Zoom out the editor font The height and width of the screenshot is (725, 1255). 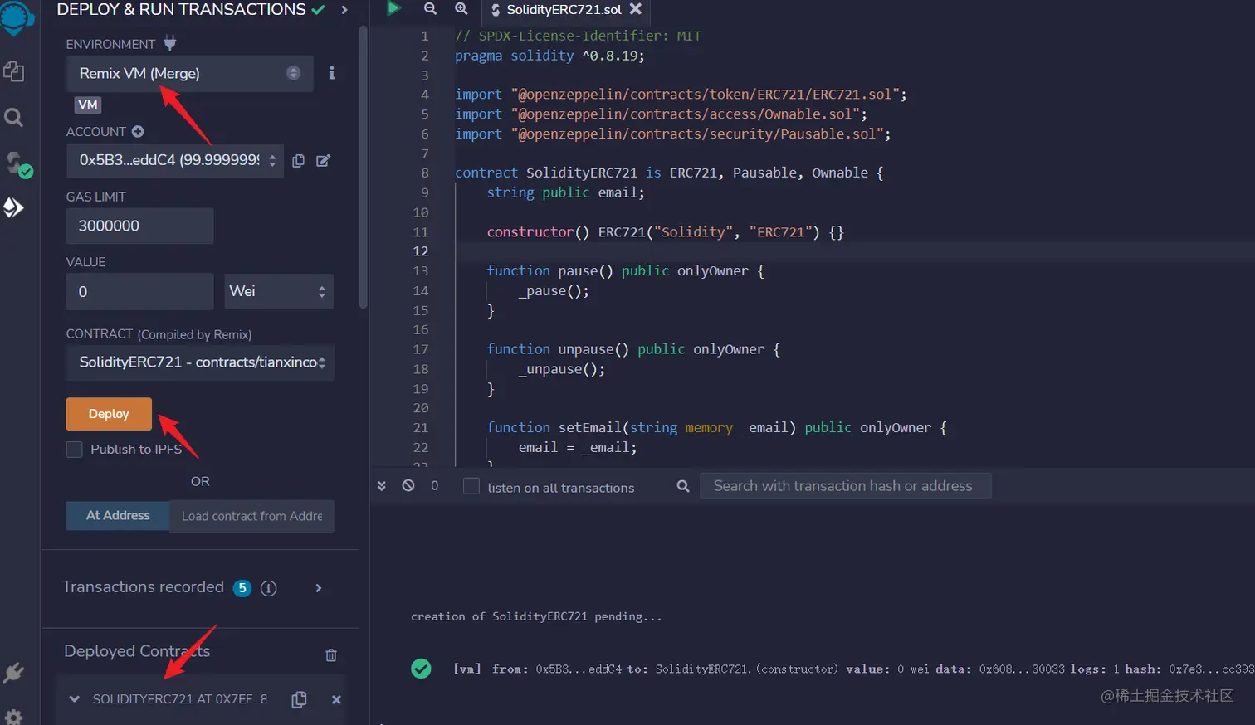click(430, 8)
